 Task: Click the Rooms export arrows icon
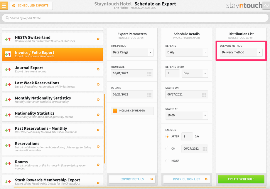tap(8, 163)
